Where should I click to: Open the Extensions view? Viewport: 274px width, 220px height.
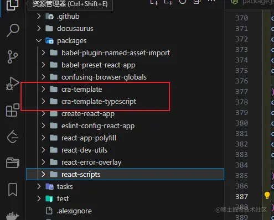coord(13,110)
